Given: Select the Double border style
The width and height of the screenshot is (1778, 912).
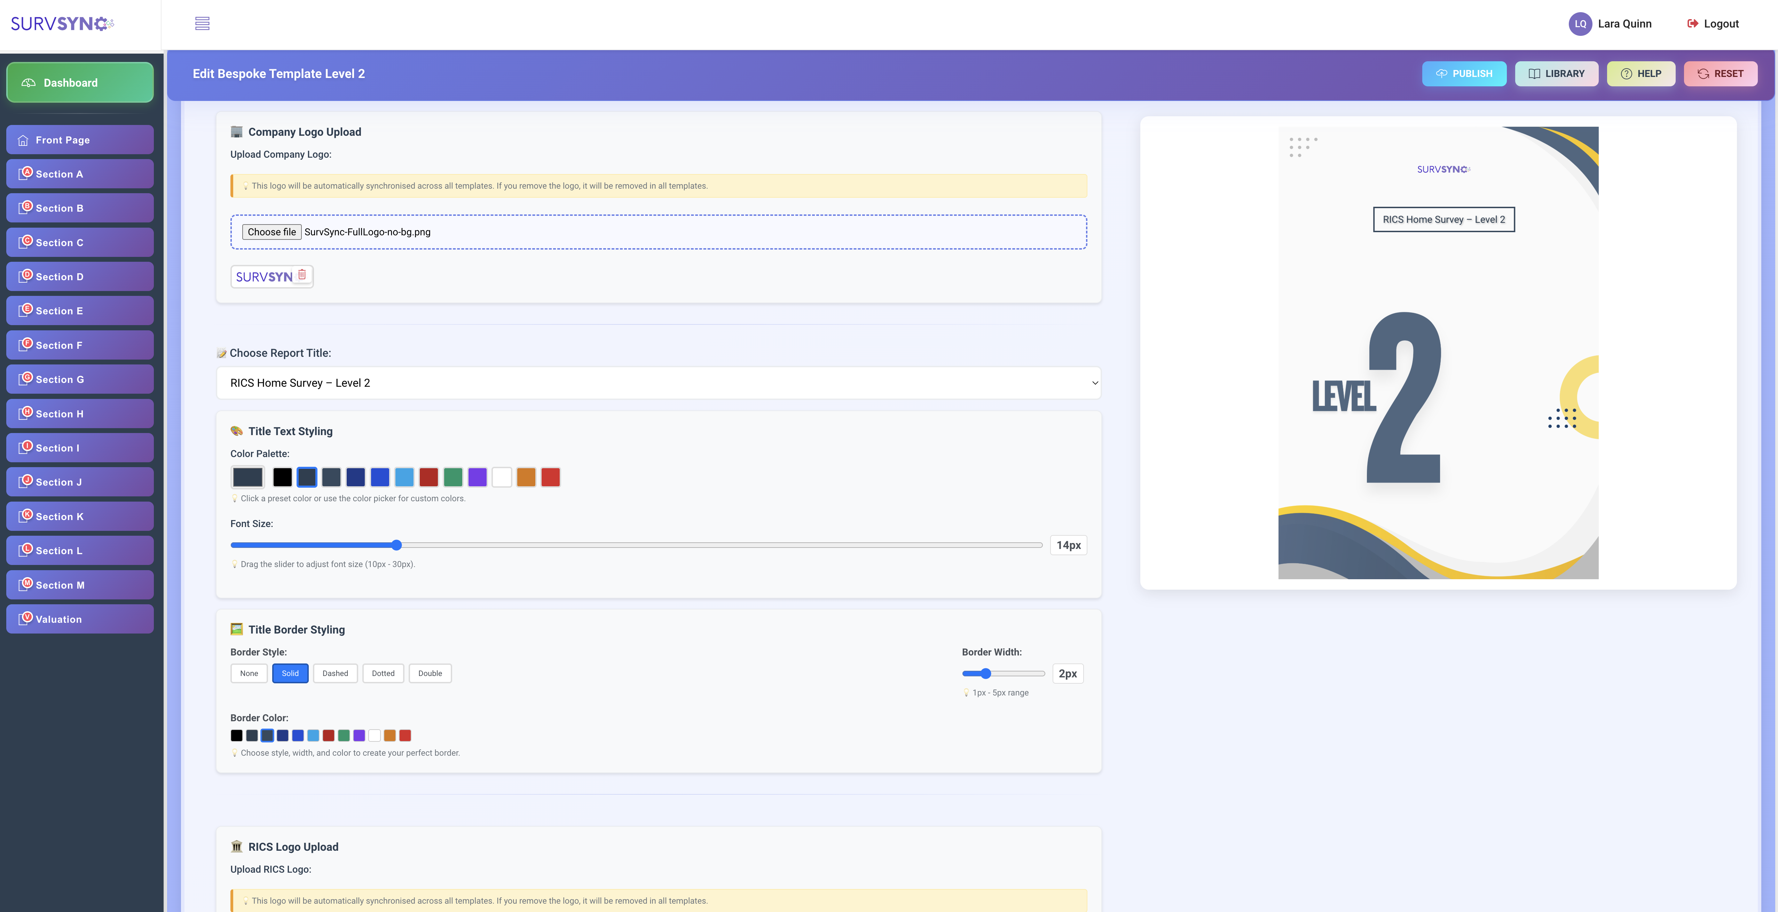Looking at the screenshot, I should point(430,673).
